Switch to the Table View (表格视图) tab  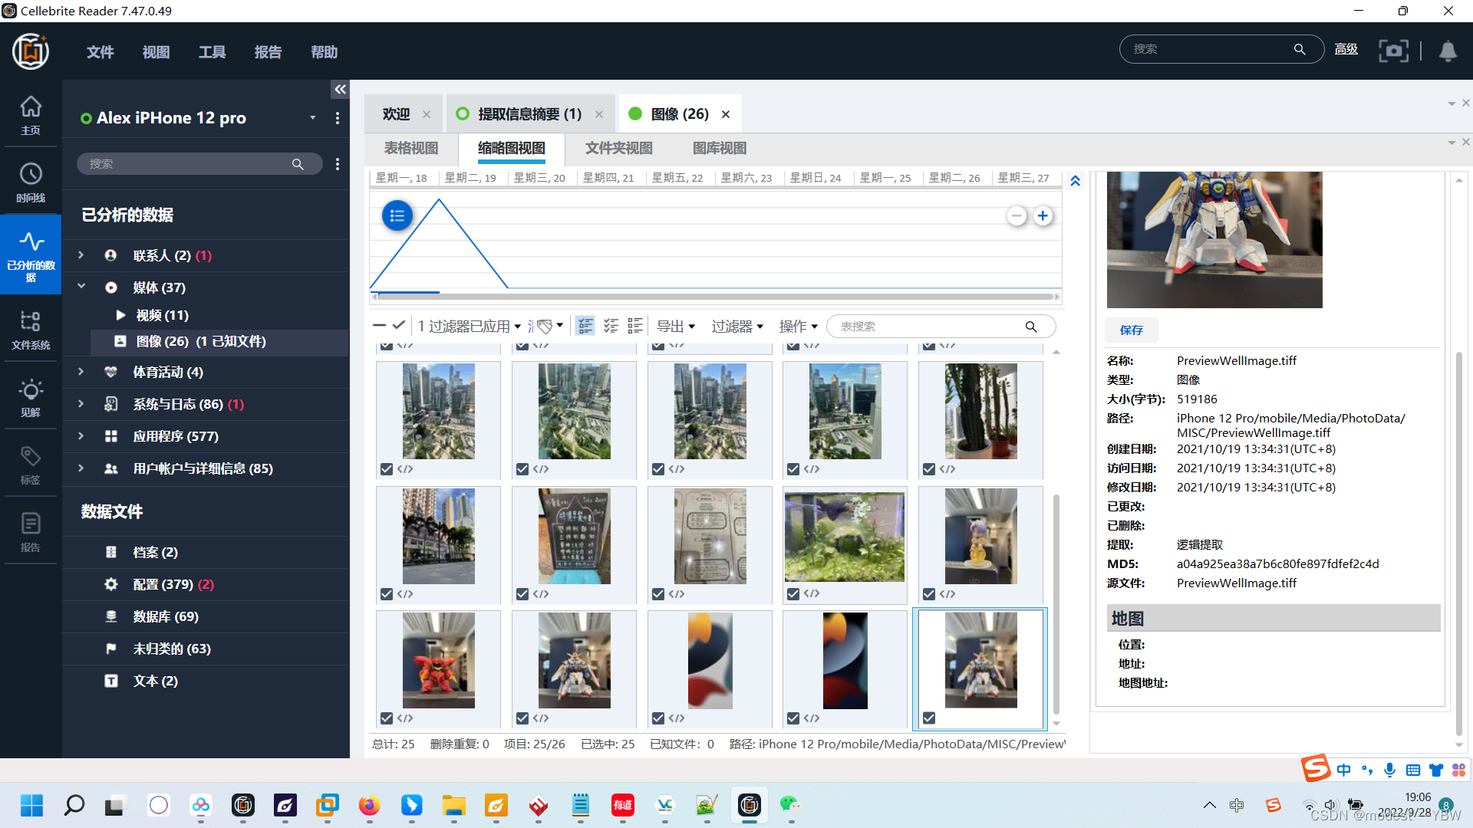pyautogui.click(x=411, y=148)
